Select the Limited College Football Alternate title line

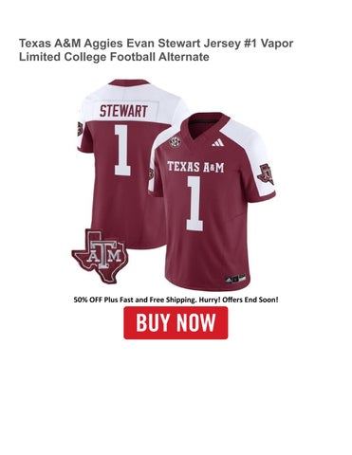point(114,57)
